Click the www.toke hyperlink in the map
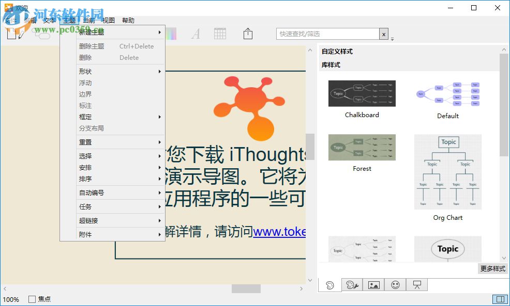Screen dimensions: 510x306 pyautogui.click(x=282, y=232)
